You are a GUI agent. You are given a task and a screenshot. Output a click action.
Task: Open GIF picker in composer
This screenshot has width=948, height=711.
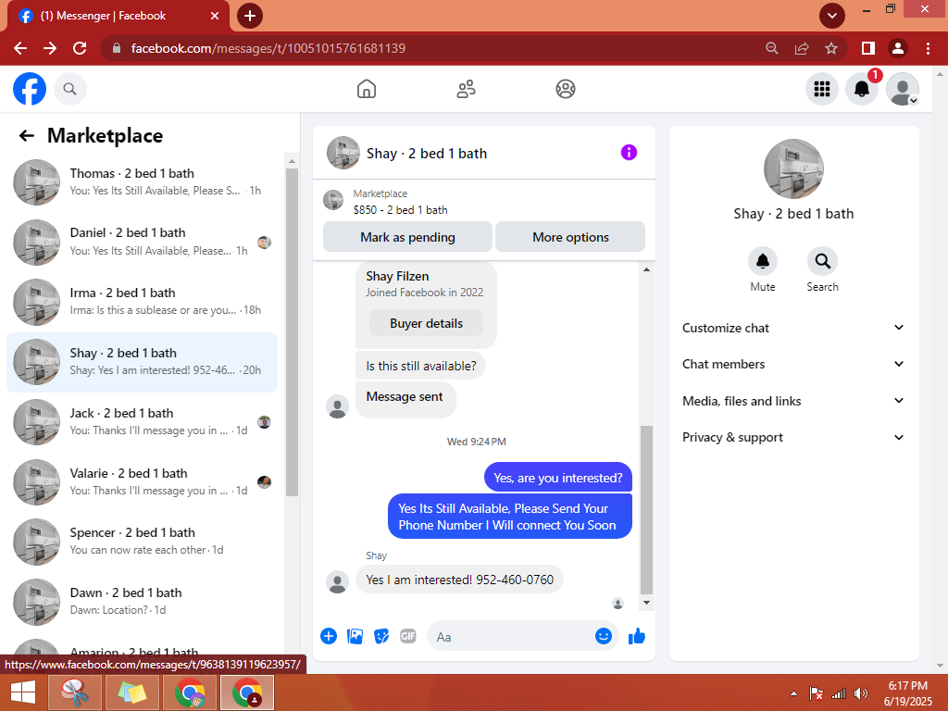[x=408, y=636]
